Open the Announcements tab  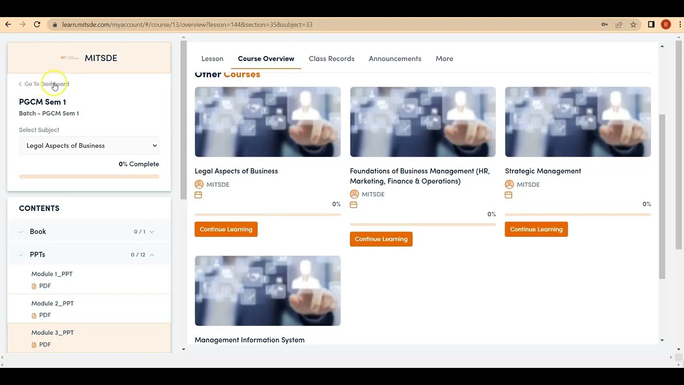coord(395,58)
